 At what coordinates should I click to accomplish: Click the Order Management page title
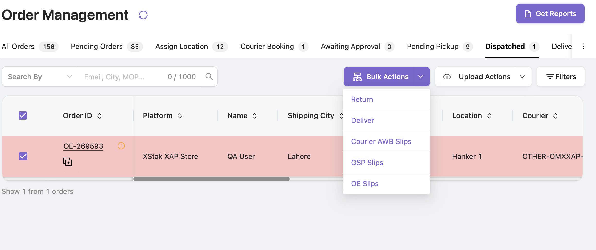click(x=65, y=15)
